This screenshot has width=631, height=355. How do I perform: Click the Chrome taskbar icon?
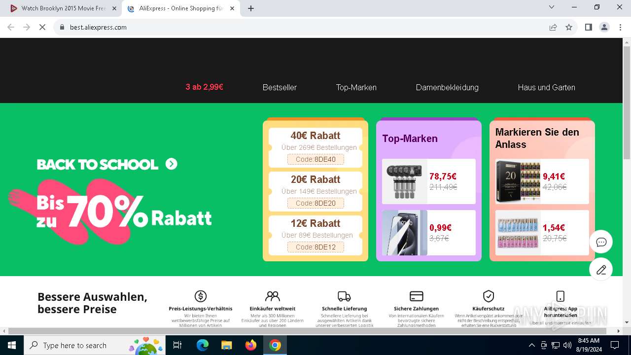(x=275, y=345)
